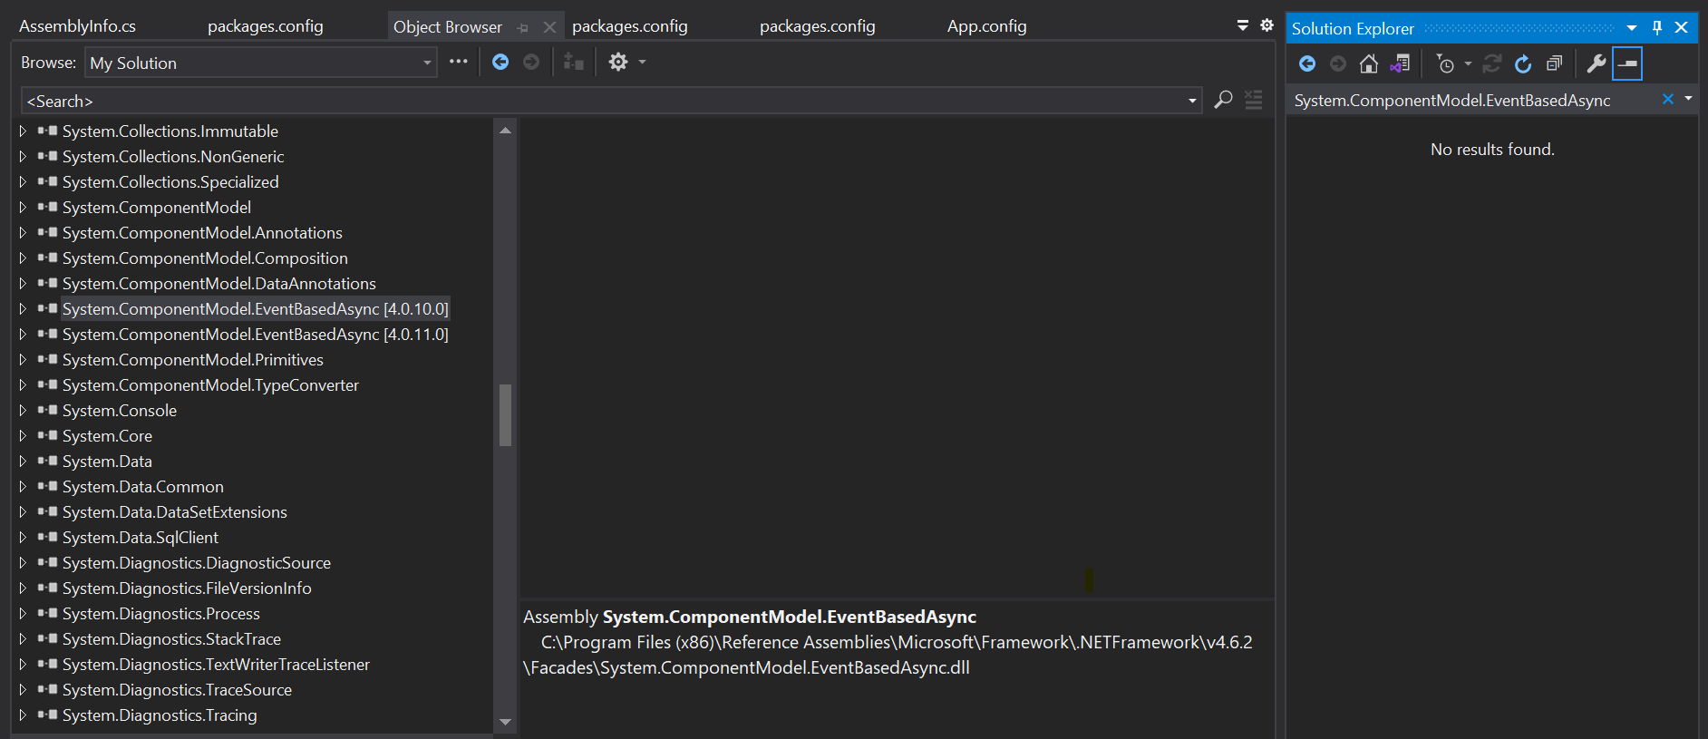
Task: Close the Object Browser tab
Action: pyautogui.click(x=549, y=28)
